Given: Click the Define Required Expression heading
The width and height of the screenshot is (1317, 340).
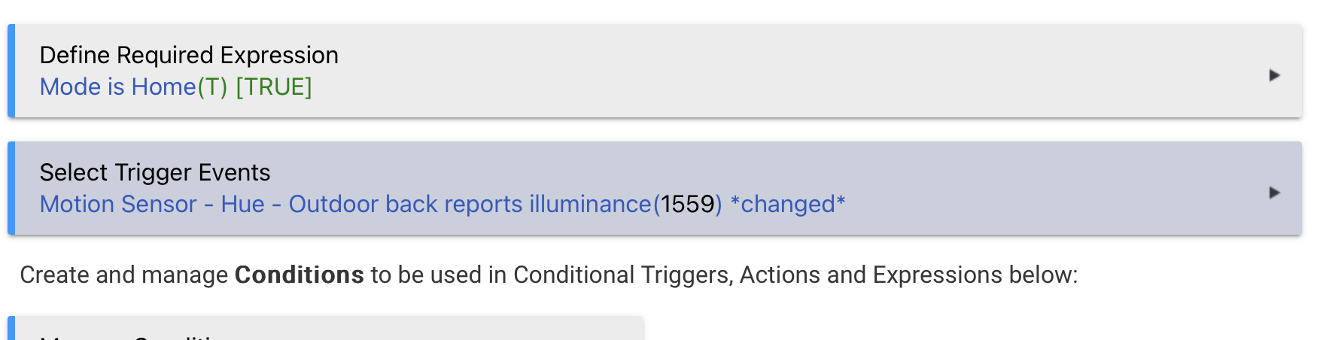Looking at the screenshot, I should [189, 55].
